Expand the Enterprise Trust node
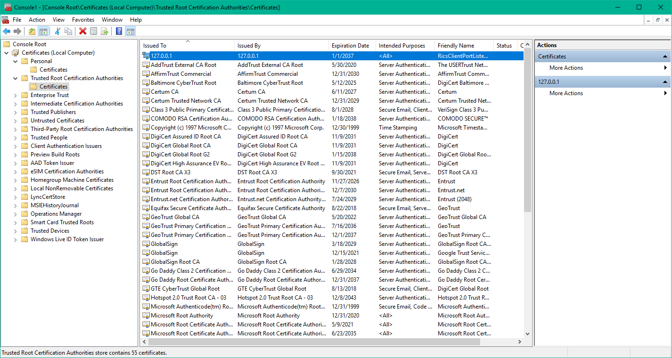Image resolution: width=672 pixels, height=358 pixels. pyautogui.click(x=15, y=95)
